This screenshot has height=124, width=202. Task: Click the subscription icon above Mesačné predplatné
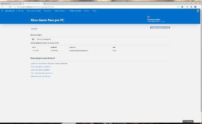click(x=149, y=17)
